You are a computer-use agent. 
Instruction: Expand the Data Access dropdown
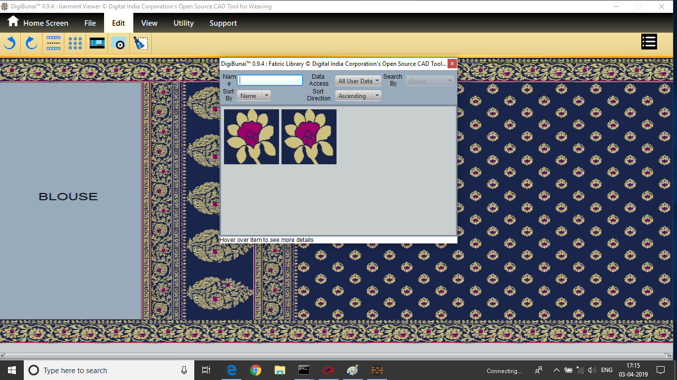click(358, 81)
